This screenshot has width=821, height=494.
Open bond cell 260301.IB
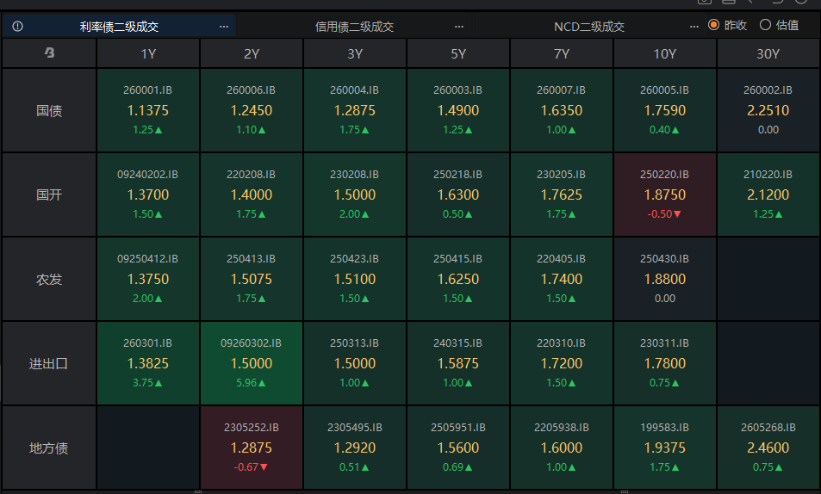(x=148, y=363)
